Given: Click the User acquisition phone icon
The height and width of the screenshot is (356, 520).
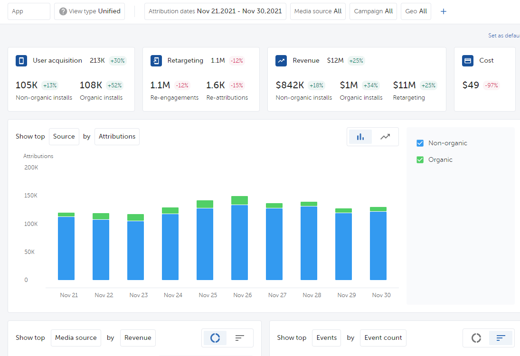Looking at the screenshot, I should point(21,61).
